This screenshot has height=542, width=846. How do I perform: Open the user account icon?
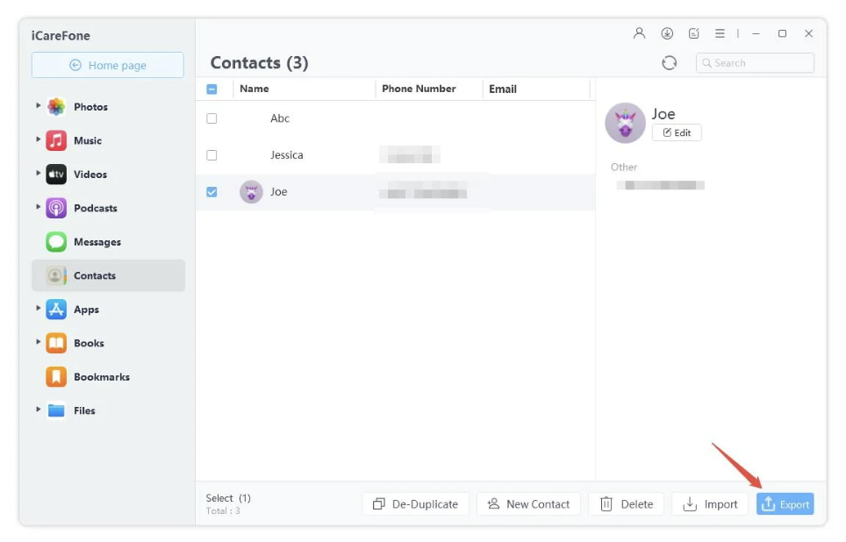[639, 33]
